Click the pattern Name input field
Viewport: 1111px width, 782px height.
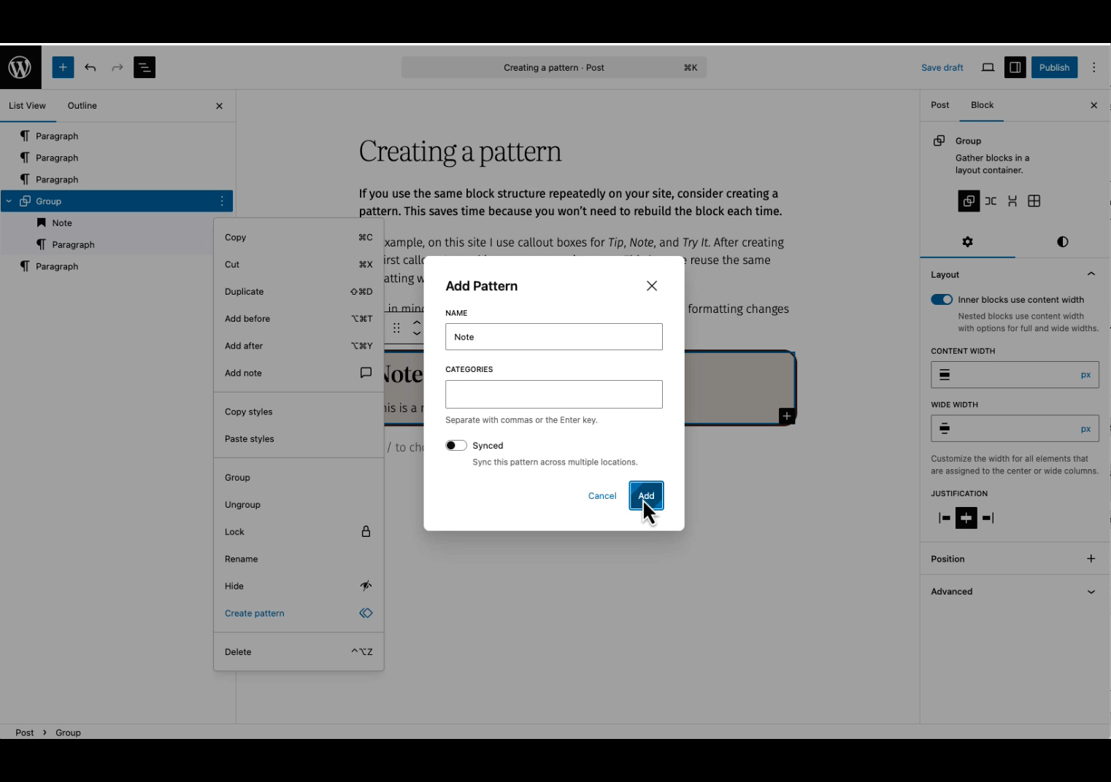[x=554, y=337]
